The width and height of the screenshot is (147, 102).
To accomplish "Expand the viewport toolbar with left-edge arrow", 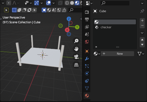I will pos(1,19).
